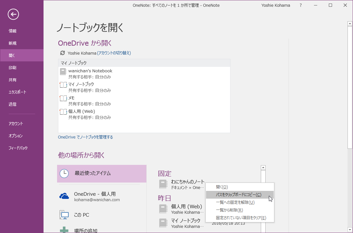The image size is (353, 233).
Task: Click the この PC computer icon
Action: click(x=64, y=215)
